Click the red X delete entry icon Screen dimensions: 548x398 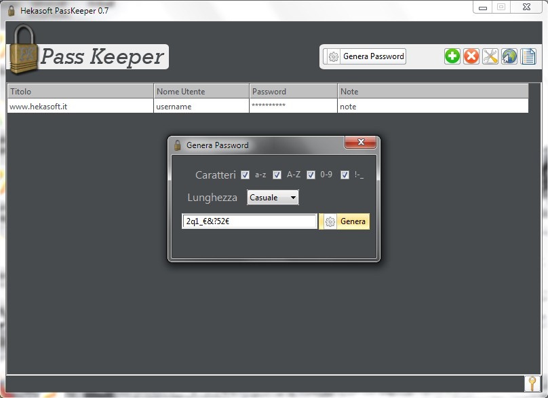click(x=471, y=56)
